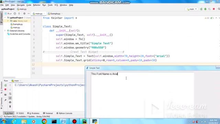Expand the venv library root folder
220x124 pixels.
click(8, 21)
